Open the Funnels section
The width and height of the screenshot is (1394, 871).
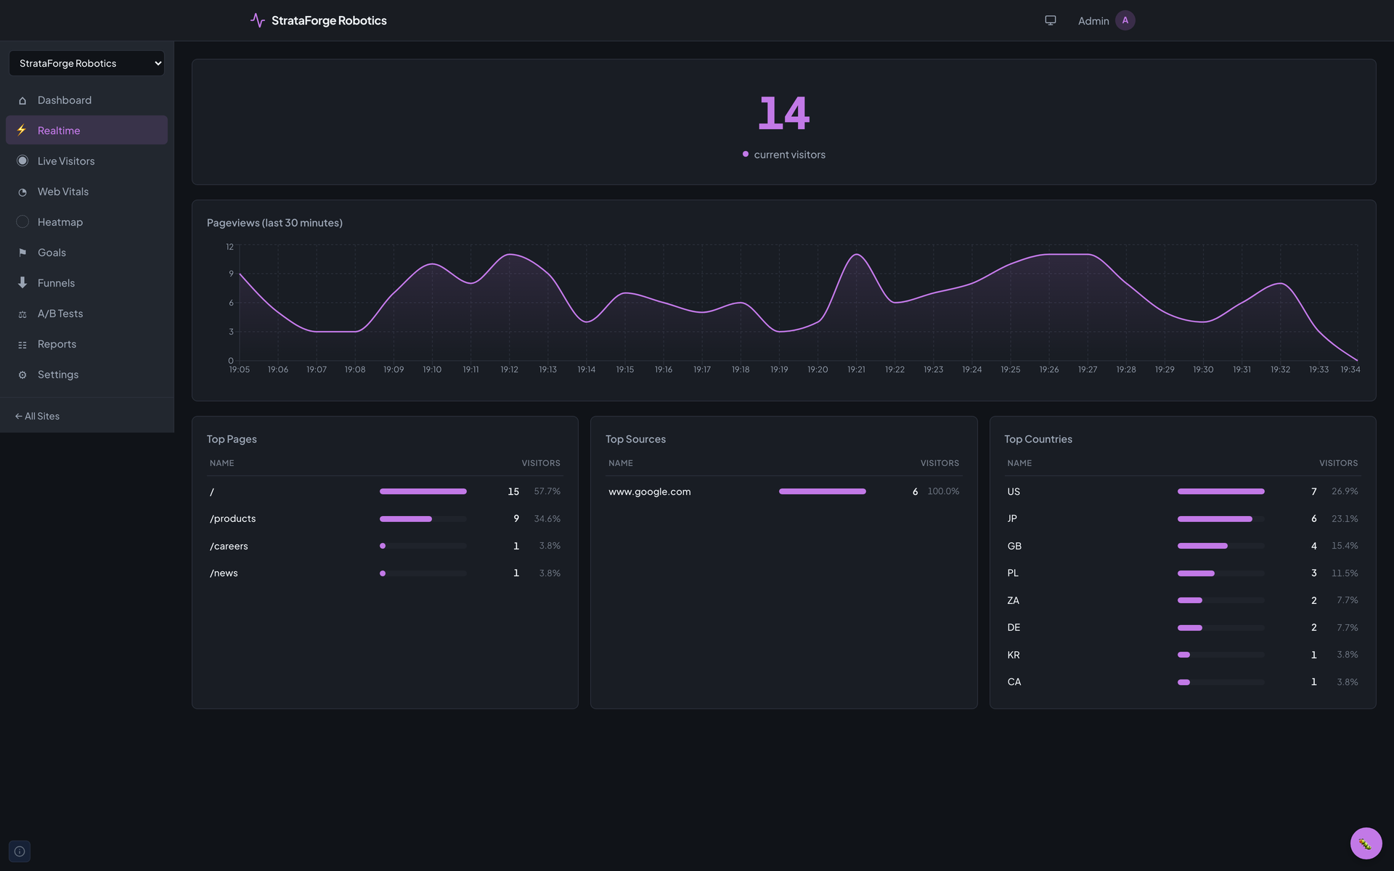click(86, 283)
